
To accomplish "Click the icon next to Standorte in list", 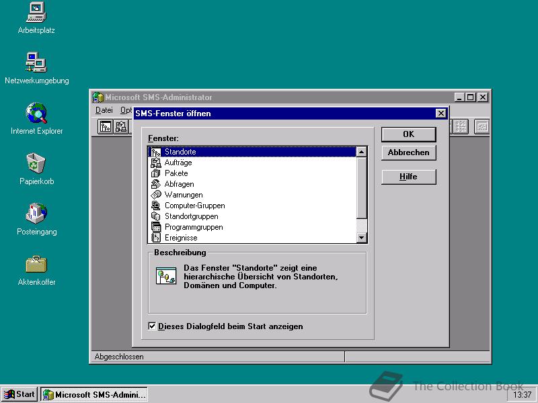I will click(x=156, y=152).
